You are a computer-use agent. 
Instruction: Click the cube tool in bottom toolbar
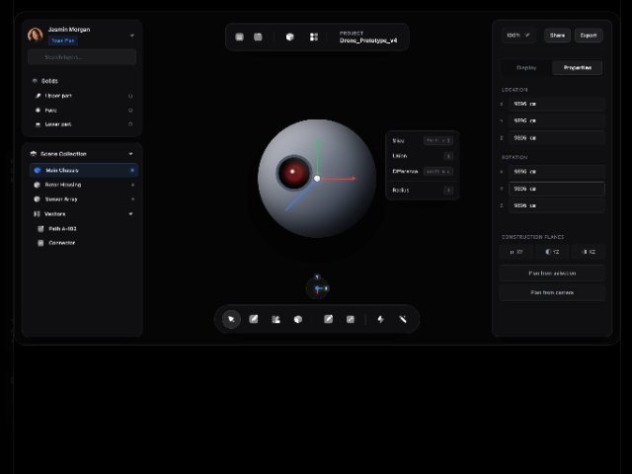[298, 319]
